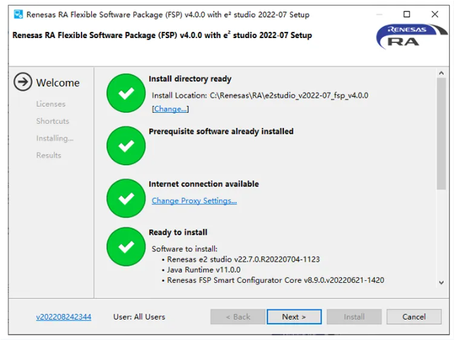
Task: Click the 'Ready to install' heading
Action: pyautogui.click(x=178, y=233)
